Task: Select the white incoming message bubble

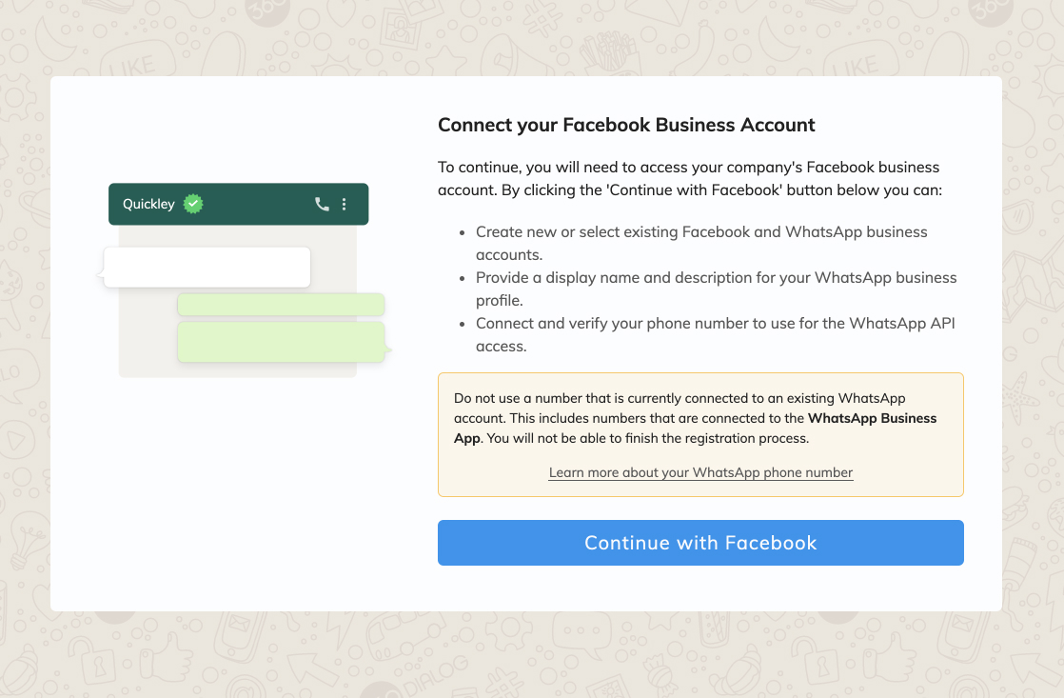Action: tap(207, 267)
